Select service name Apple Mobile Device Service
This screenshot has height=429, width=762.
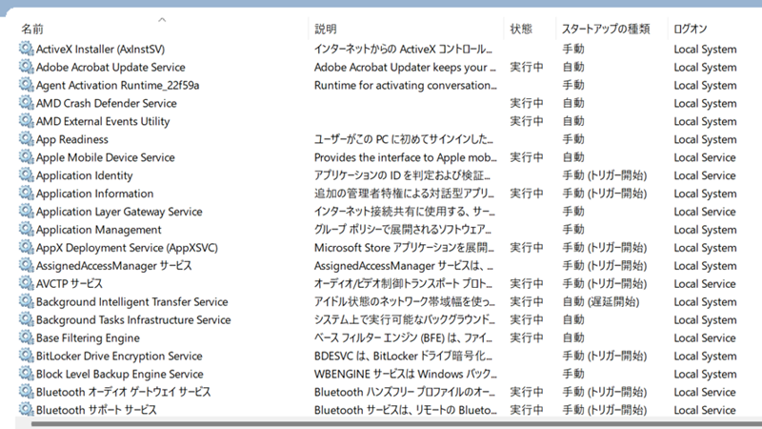tap(106, 157)
